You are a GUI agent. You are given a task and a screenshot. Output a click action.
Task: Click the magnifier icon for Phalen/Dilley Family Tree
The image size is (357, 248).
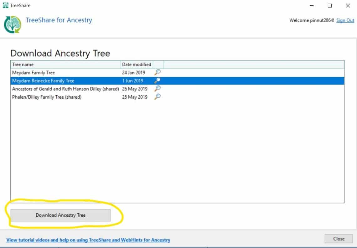click(158, 97)
